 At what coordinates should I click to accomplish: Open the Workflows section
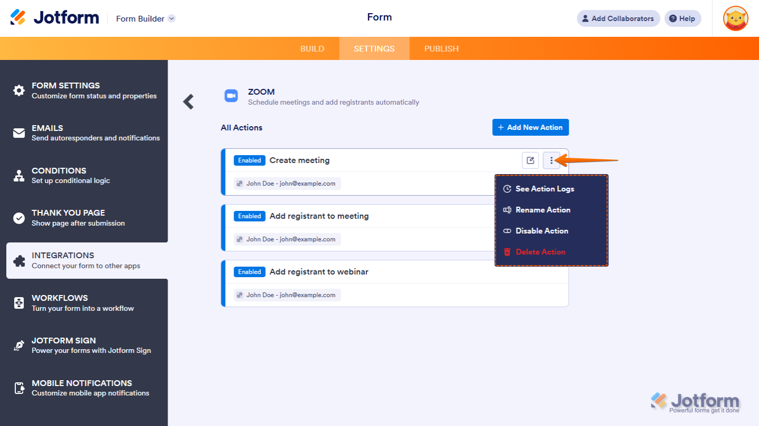click(84, 303)
